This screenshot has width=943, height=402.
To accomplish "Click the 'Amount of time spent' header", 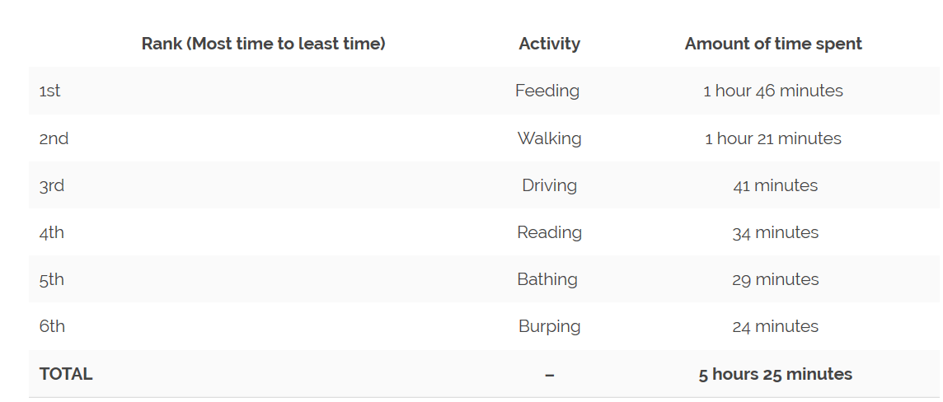I will (773, 44).
